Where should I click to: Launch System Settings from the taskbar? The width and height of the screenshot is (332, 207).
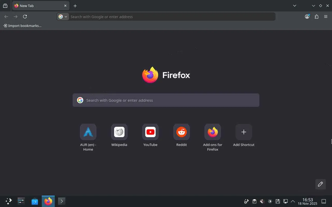click(21, 201)
